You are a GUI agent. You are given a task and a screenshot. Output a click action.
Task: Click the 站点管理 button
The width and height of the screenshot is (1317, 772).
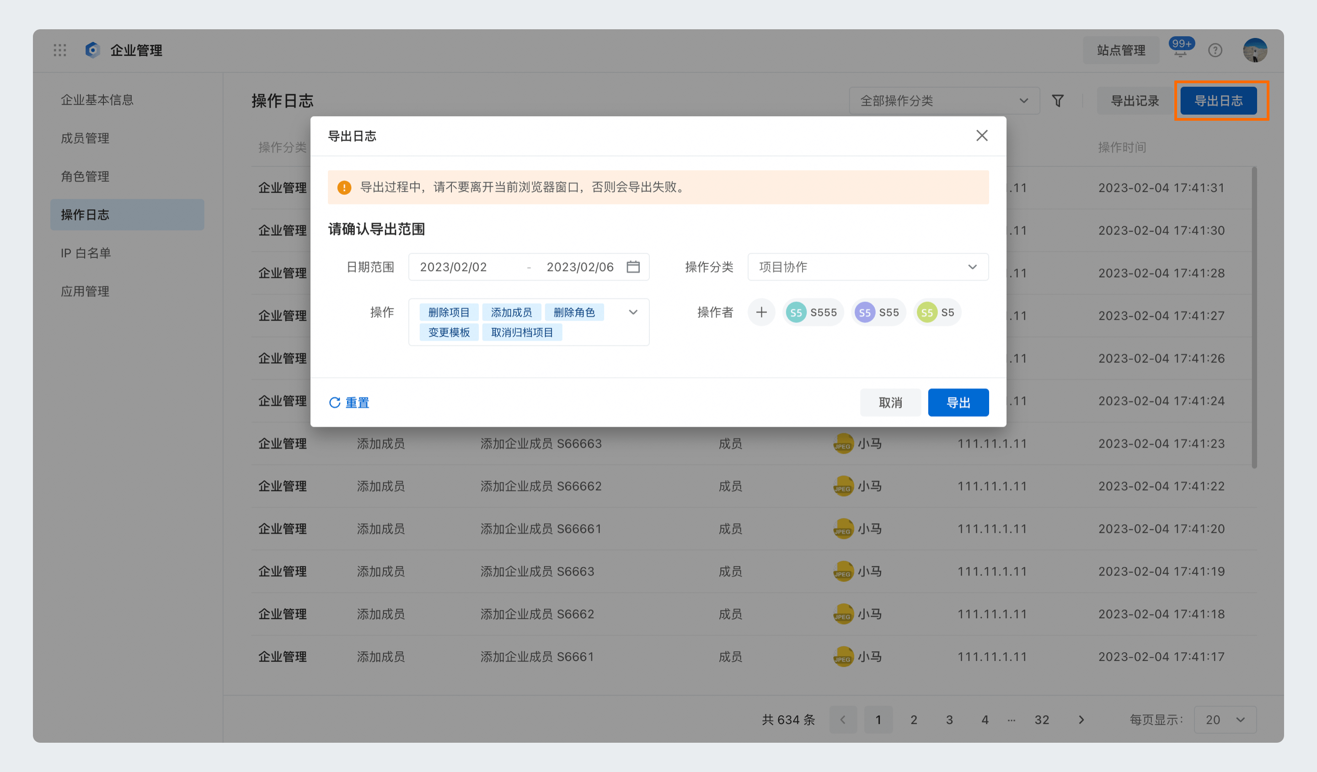pyautogui.click(x=1120, y=50)
